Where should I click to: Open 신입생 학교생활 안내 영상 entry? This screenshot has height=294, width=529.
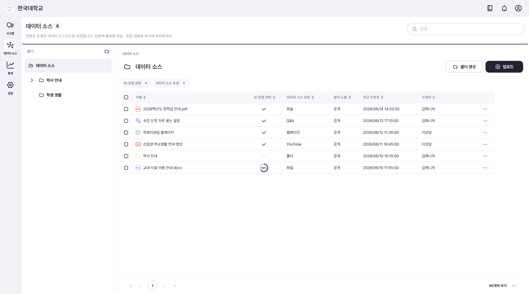pyautogui.click(x=163, y=144)
